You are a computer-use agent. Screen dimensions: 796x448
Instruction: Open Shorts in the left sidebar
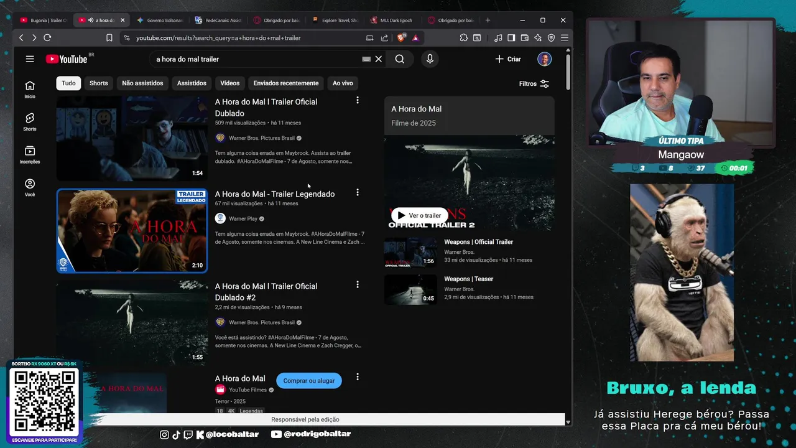tap(30, 122)
